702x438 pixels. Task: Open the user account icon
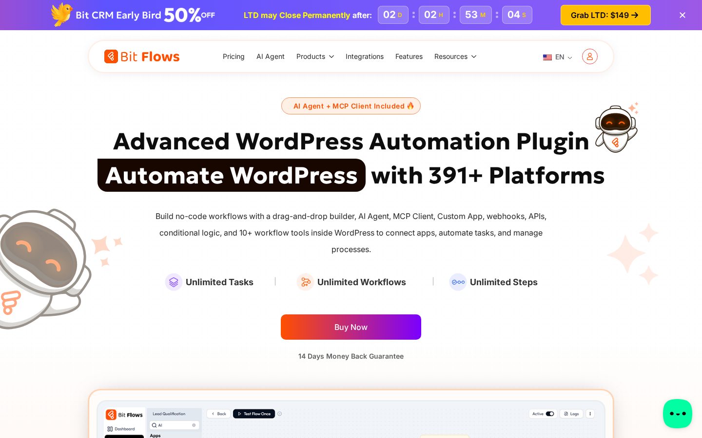(589, 56)
